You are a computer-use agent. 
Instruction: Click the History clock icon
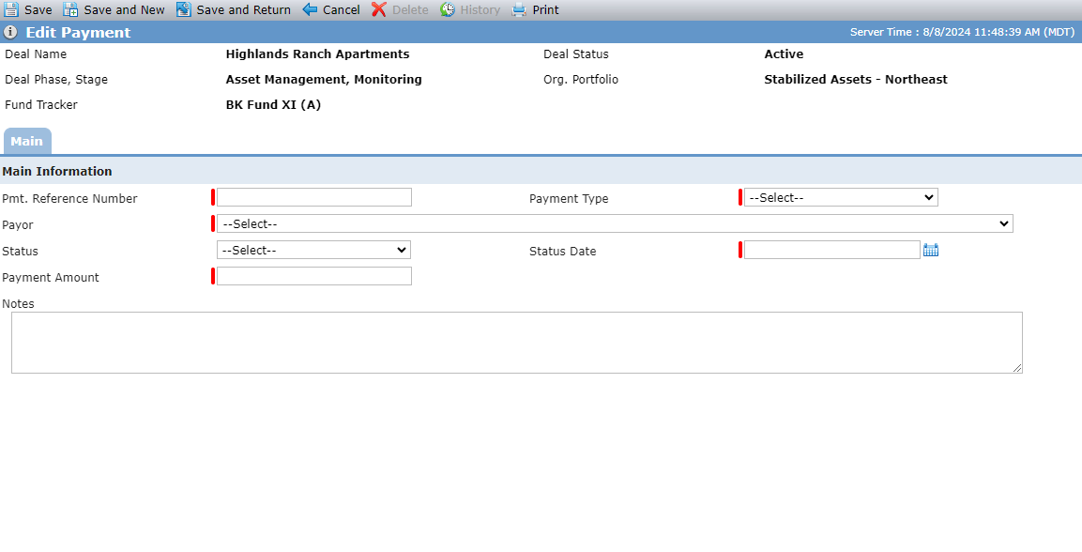(x=448, y=9)
